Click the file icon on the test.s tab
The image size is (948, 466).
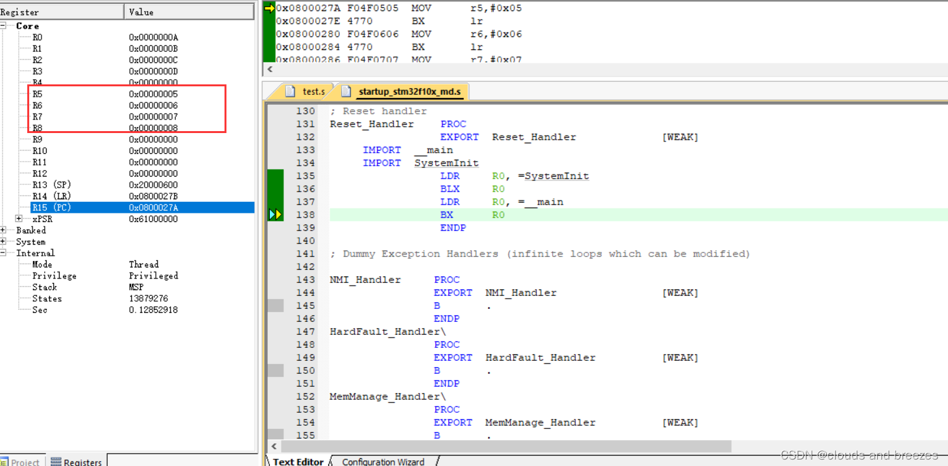289,92
